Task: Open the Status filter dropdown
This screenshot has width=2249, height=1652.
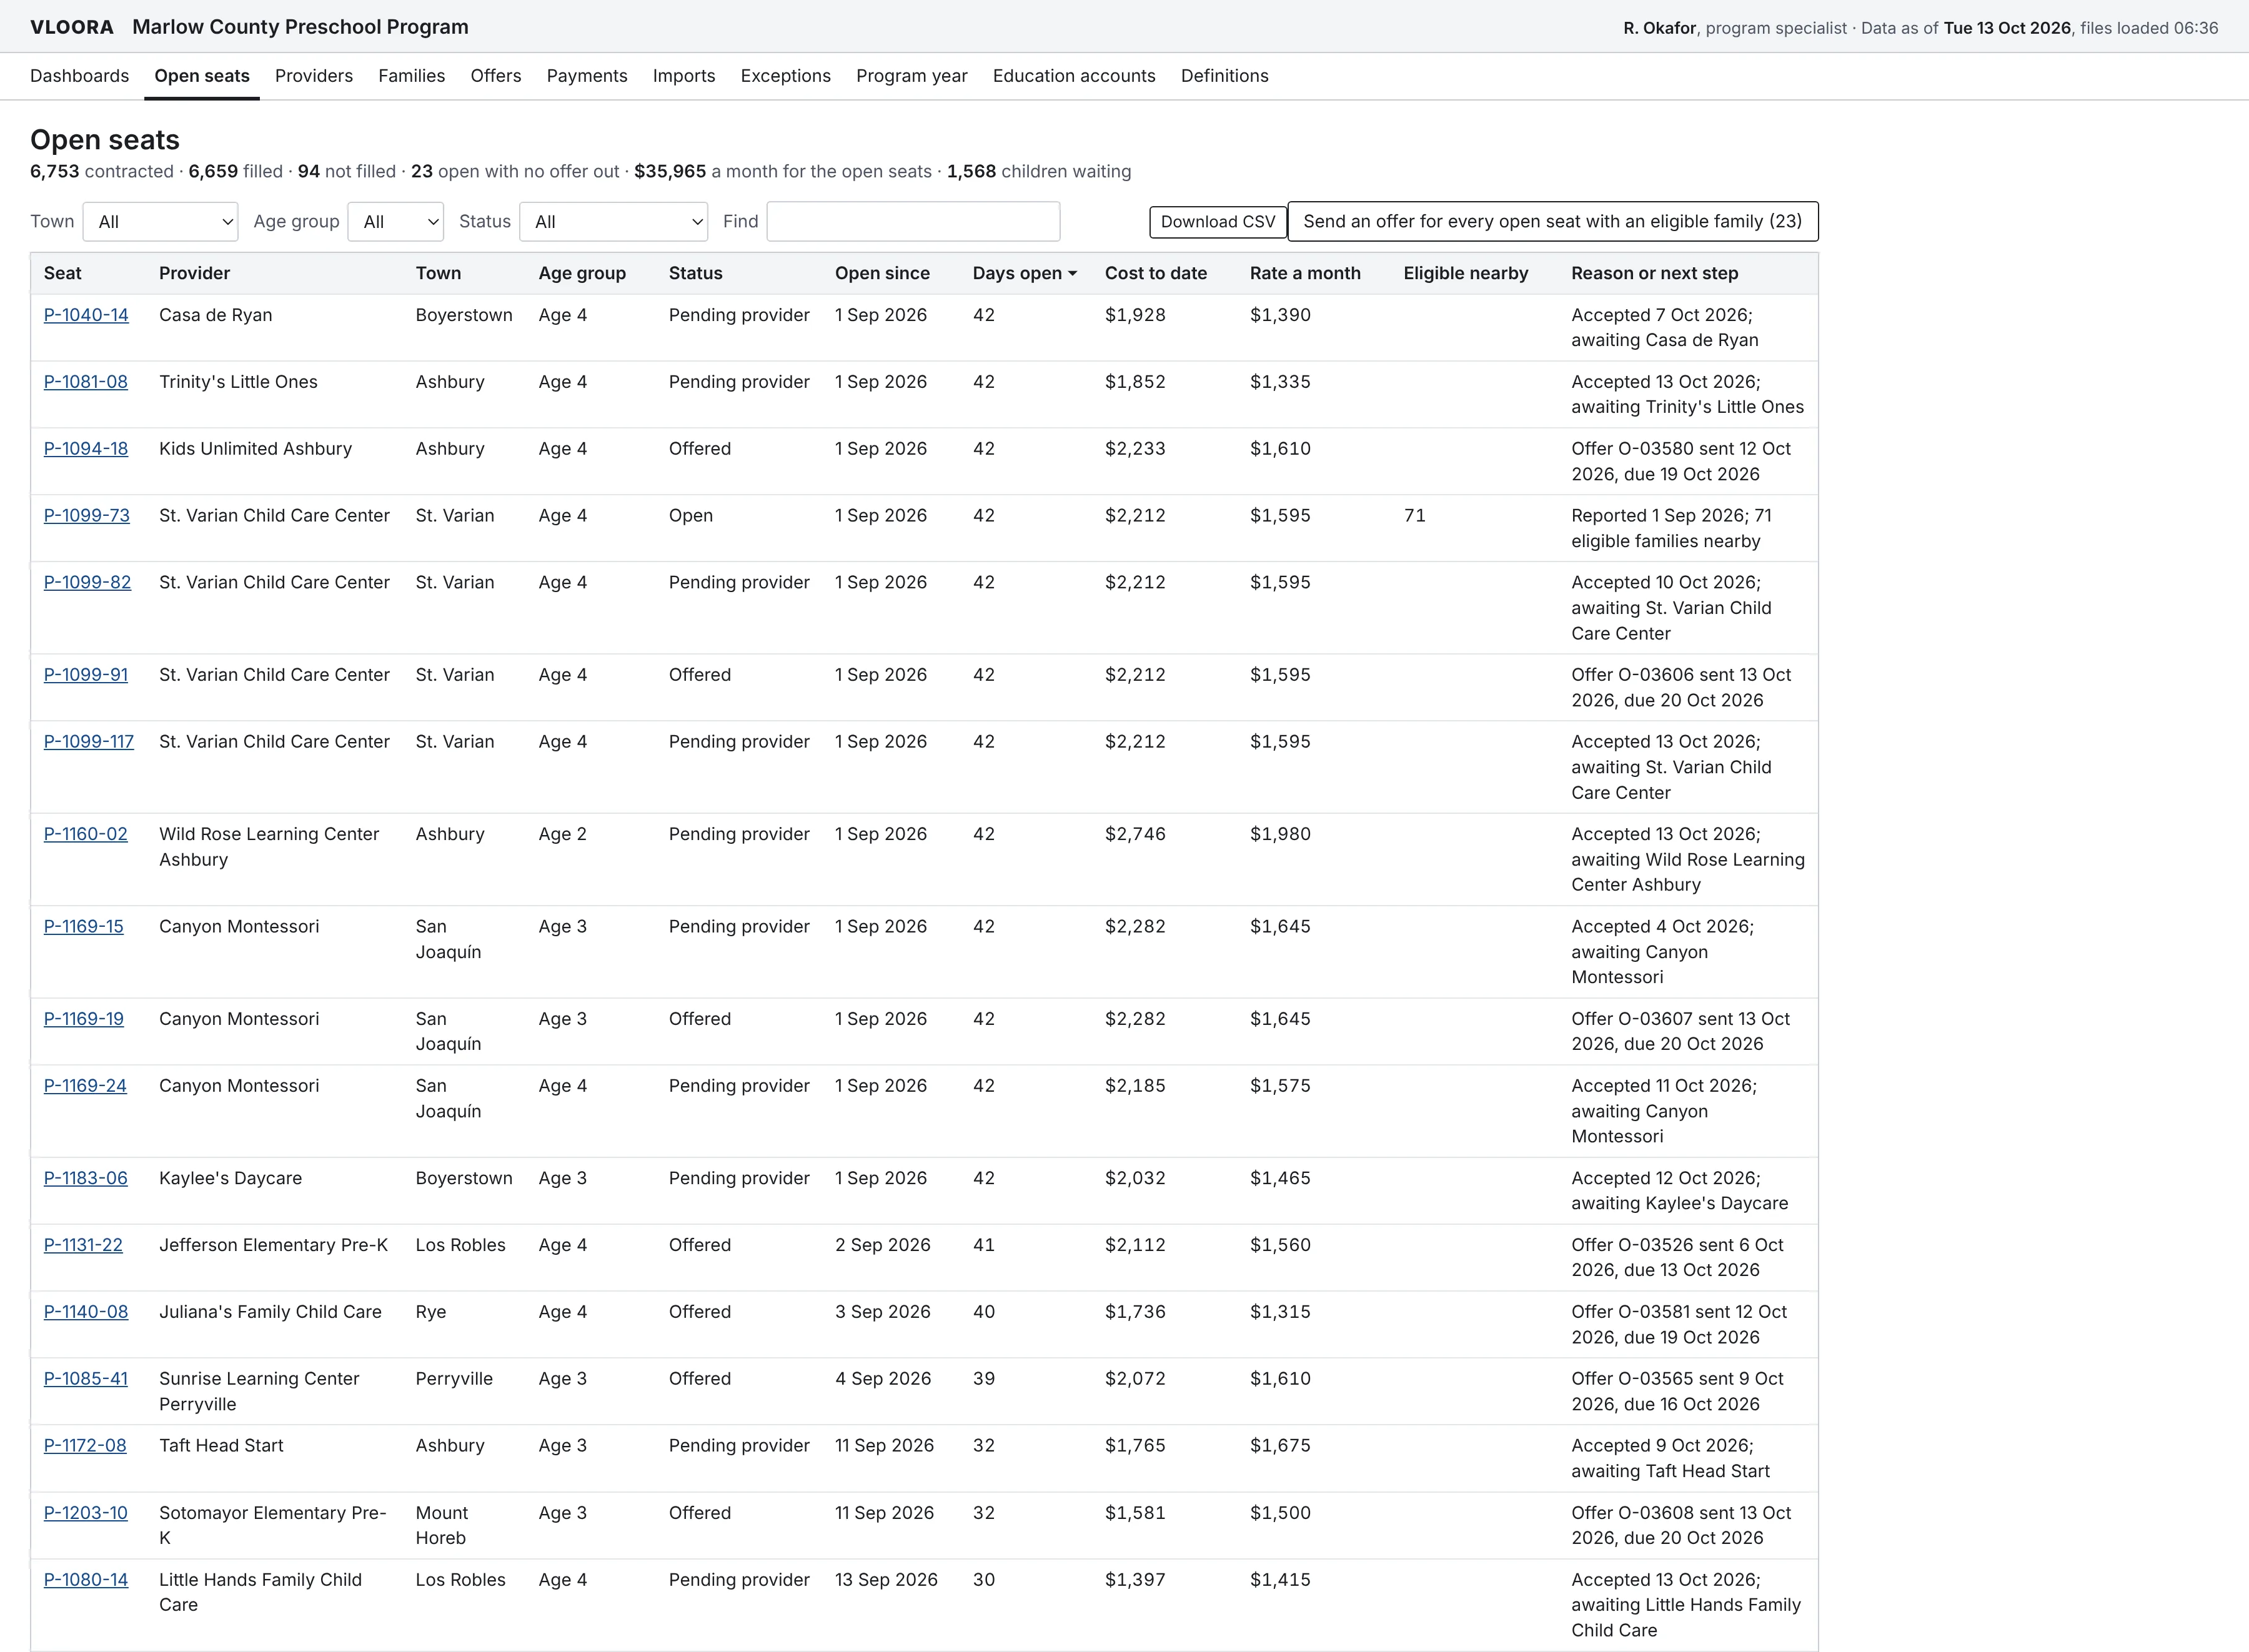Action: (613, 222)
